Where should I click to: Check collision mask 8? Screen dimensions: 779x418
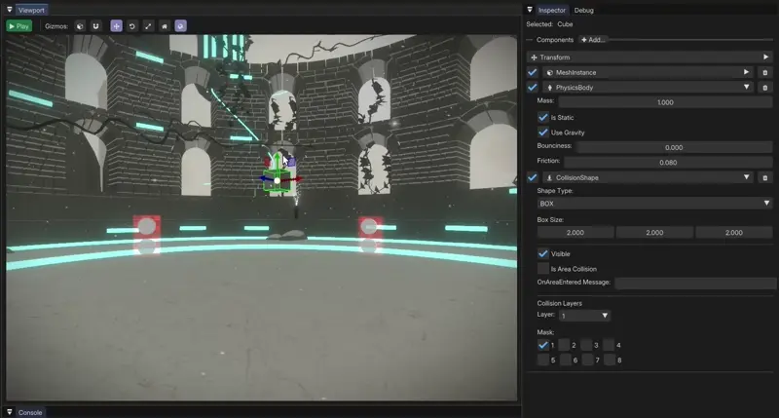click(x=610, y=360)
